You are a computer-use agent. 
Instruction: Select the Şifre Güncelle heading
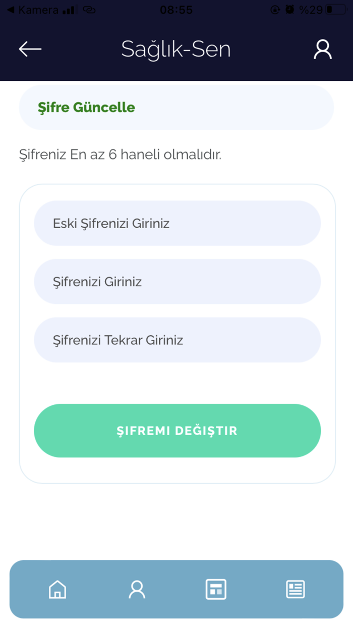coord(86,107)
